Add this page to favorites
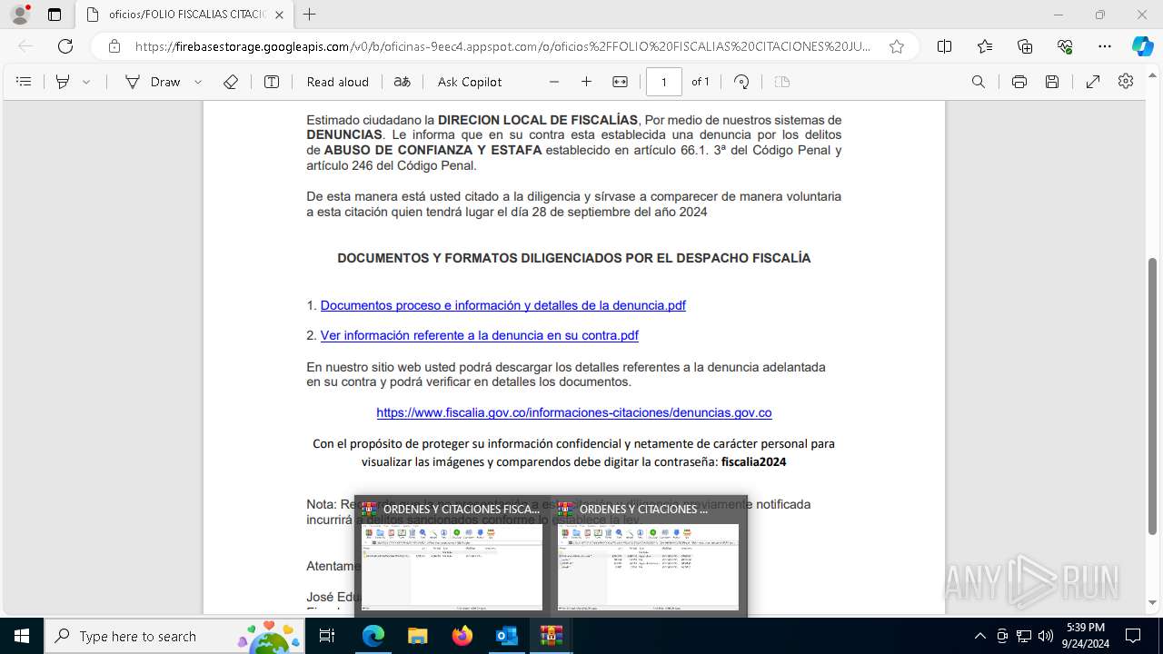This screenshot has height=654, width=1163. (x=897, y=46)
